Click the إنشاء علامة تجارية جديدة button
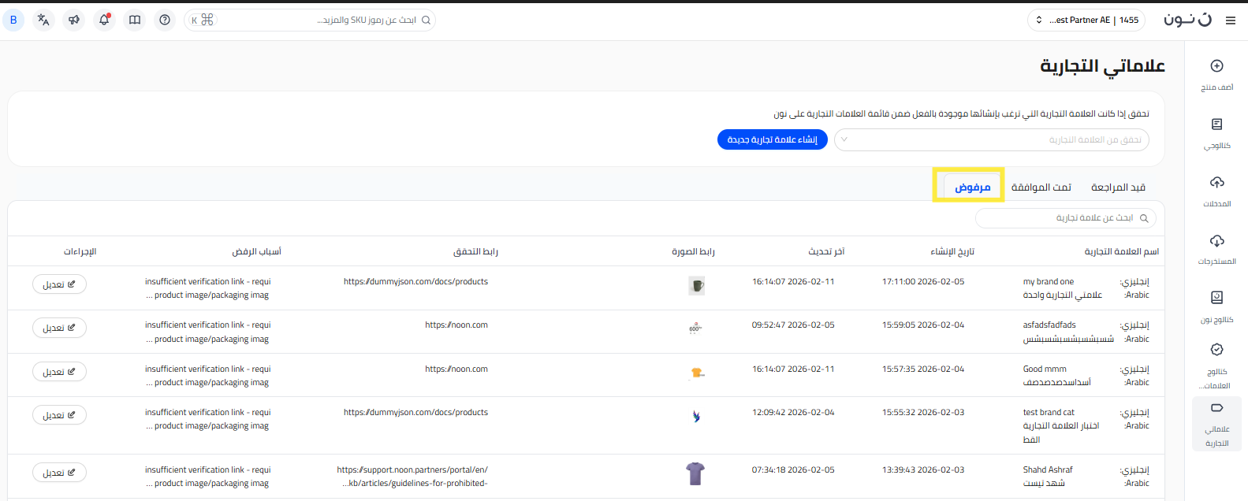Screen dimensions: 1248x501 point(772,139)
